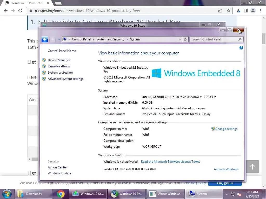Expand the arrow after System and Security breadcrumb
266x199 pixels.
127,39
